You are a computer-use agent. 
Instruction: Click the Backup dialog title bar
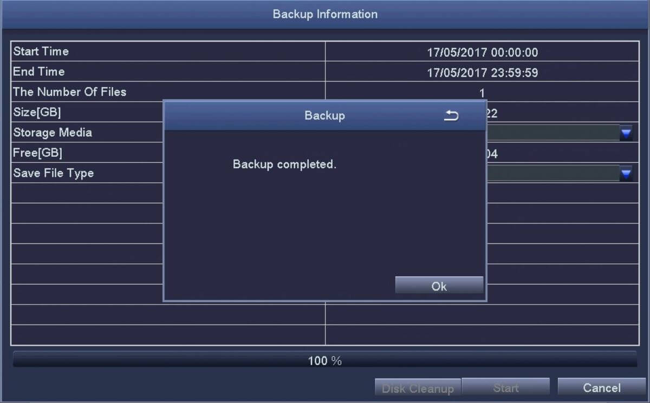click(x=324, y=115)
